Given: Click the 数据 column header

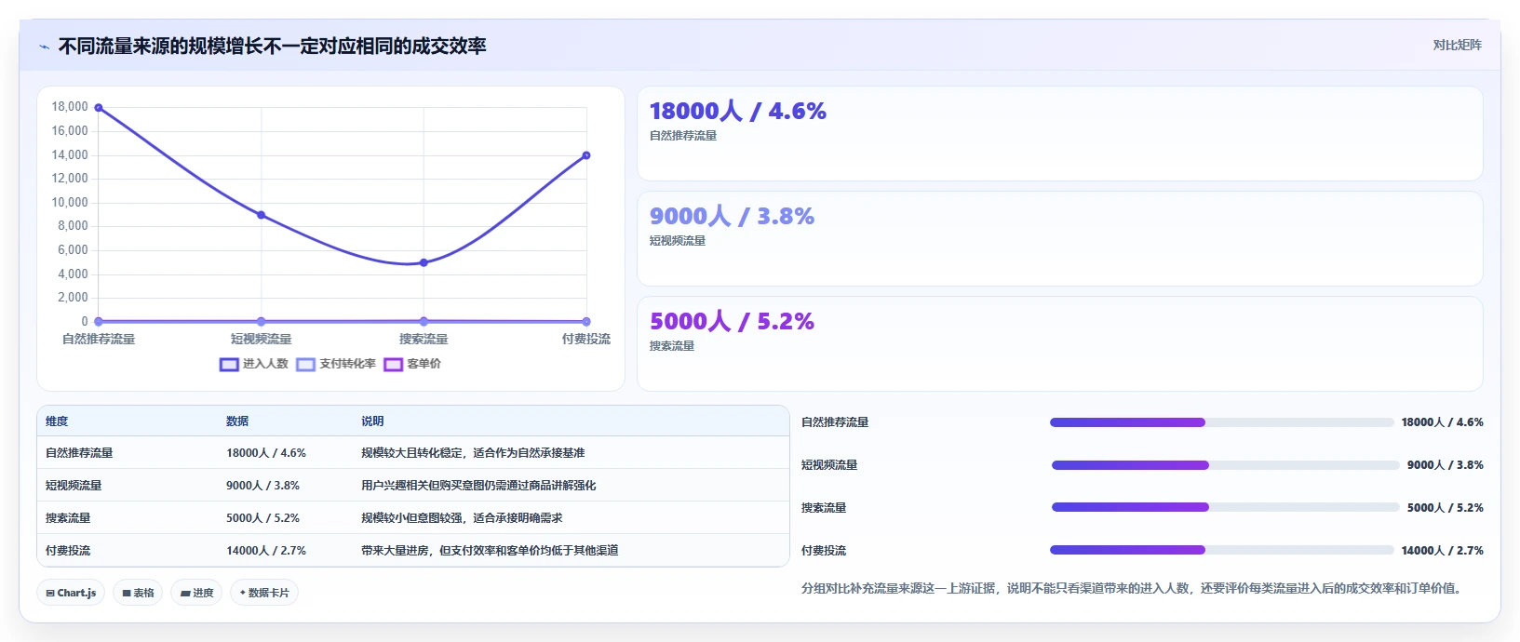Looking at the screenshot, I should pos(237,421).
